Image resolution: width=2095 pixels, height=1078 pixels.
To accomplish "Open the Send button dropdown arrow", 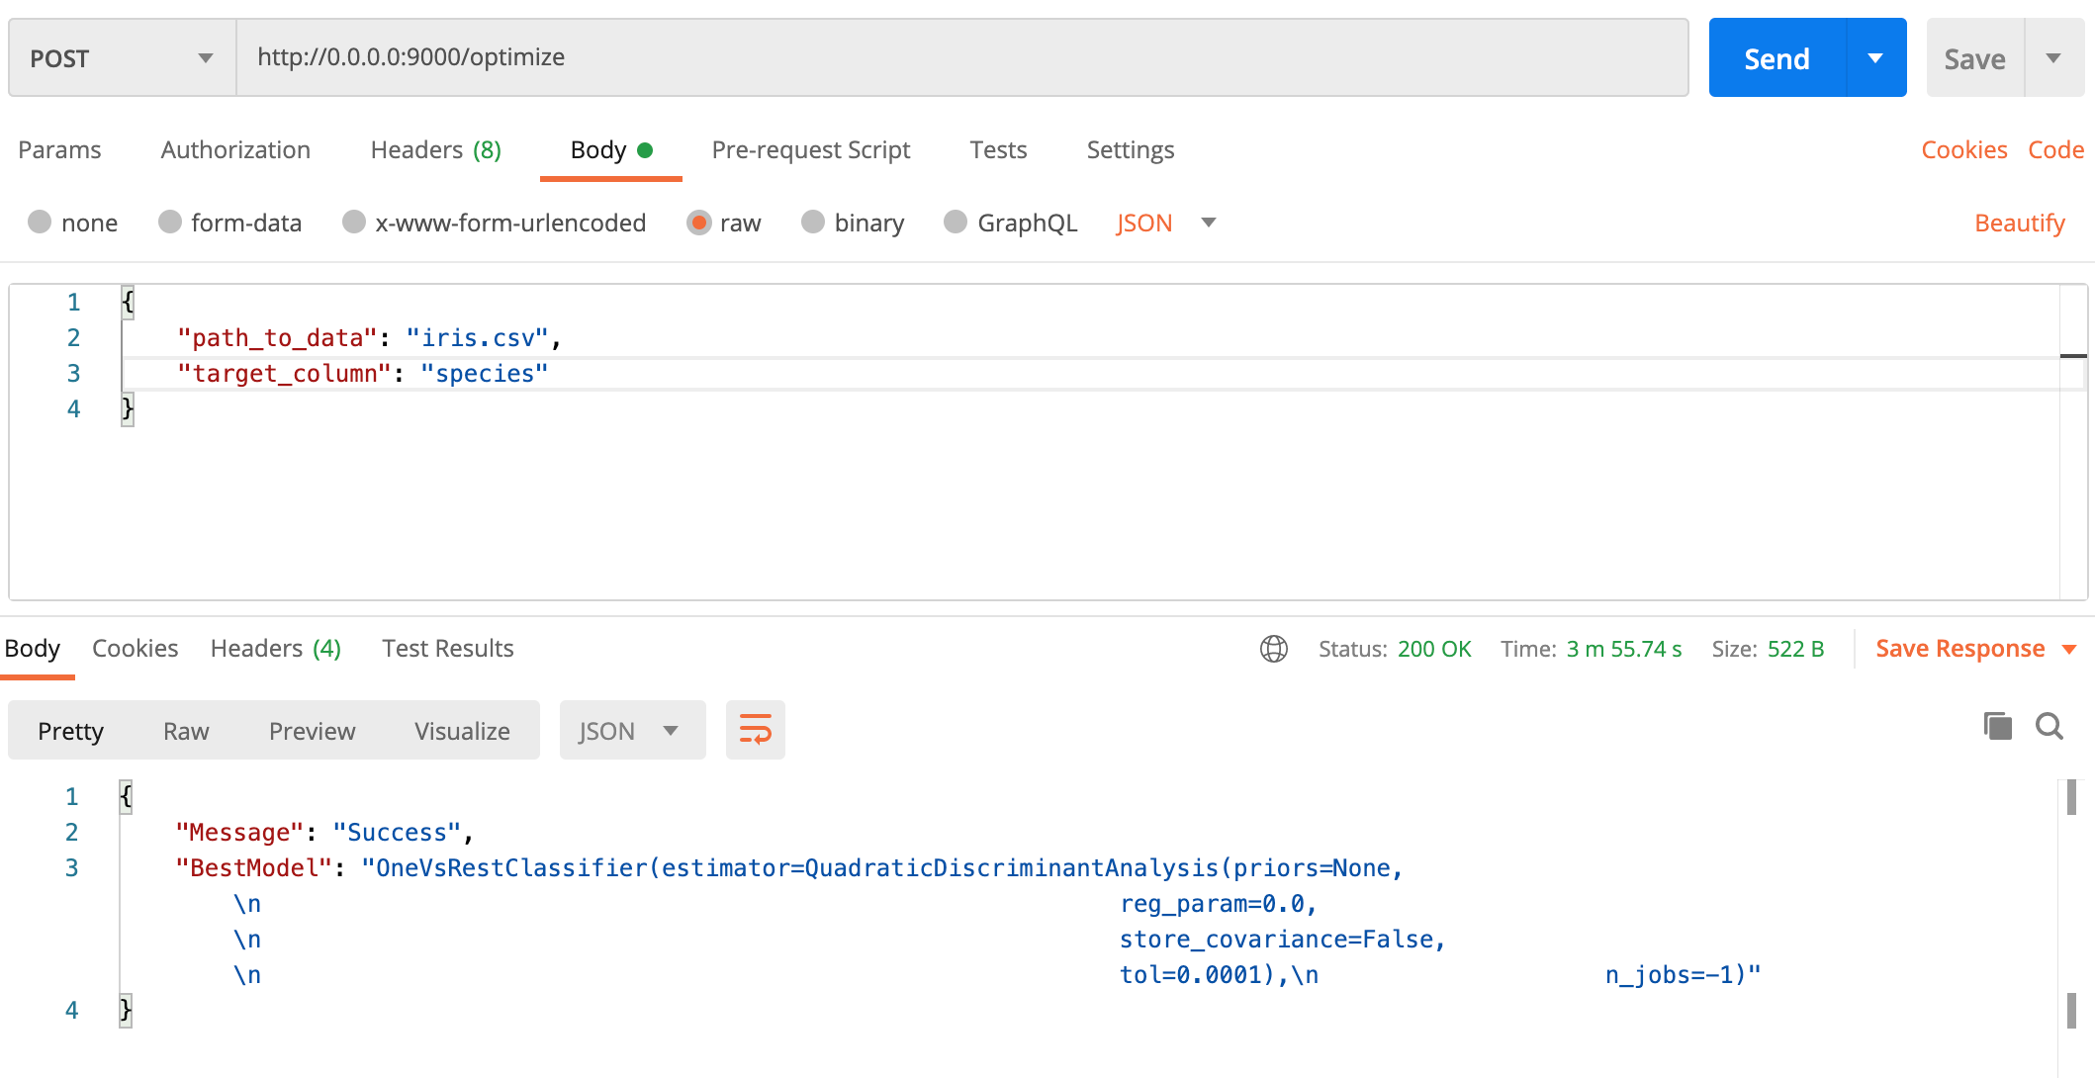I will pyautogui.click(x=1874, y=58).
